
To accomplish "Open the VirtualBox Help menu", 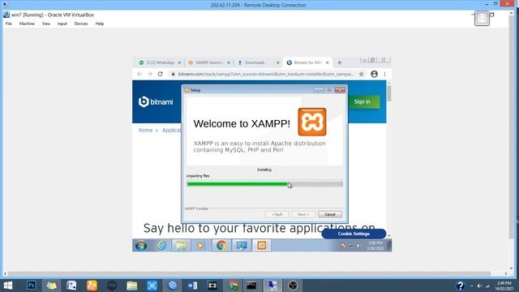I will pos(100,24).
